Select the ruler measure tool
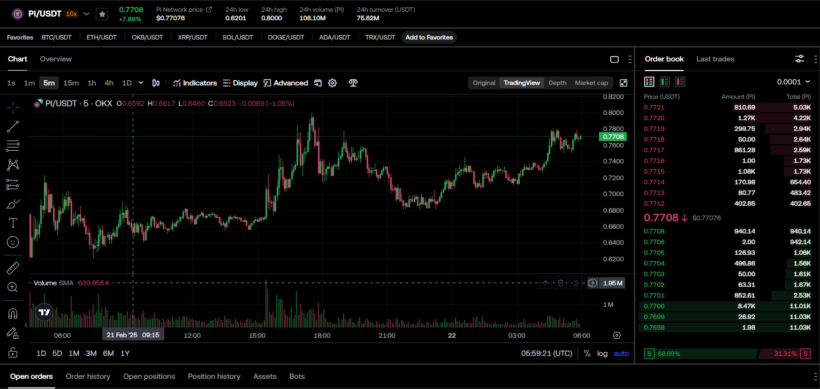The height and width of the screenshot is (389, 820). click(x=13, y=268)
